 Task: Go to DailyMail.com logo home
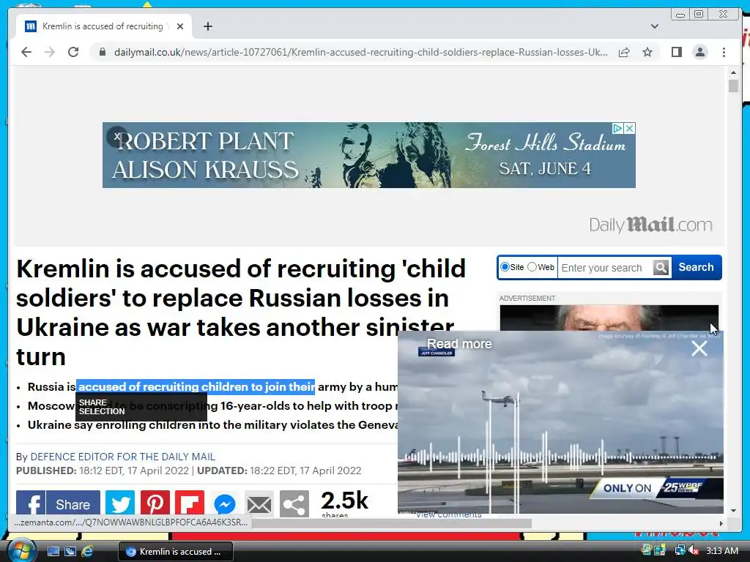[650, 225]
